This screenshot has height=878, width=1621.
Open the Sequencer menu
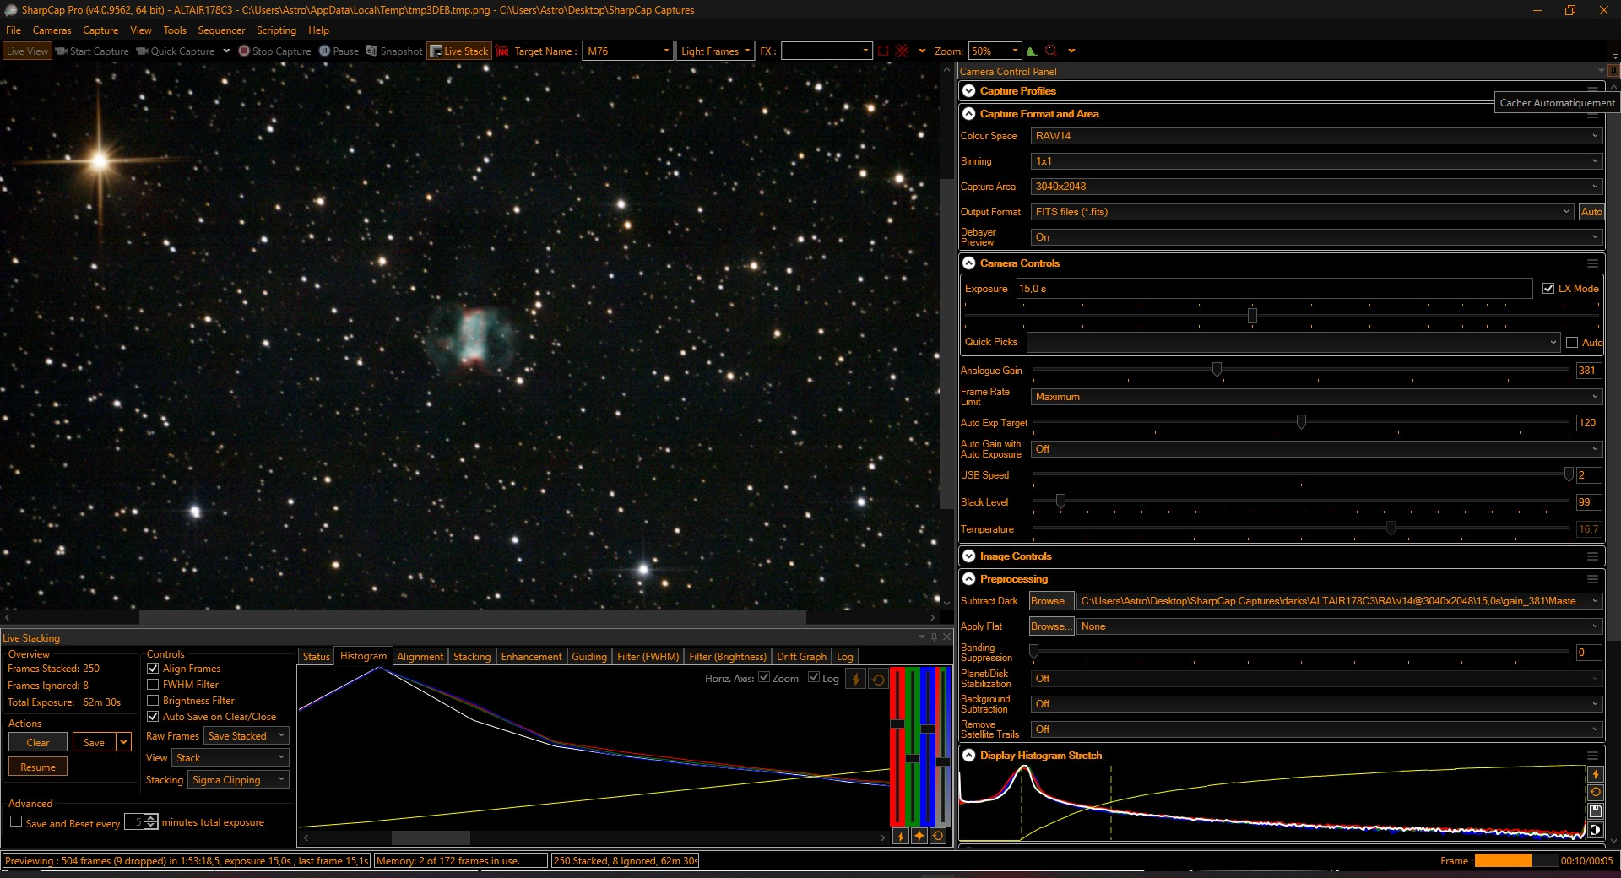tap(221, 30)
